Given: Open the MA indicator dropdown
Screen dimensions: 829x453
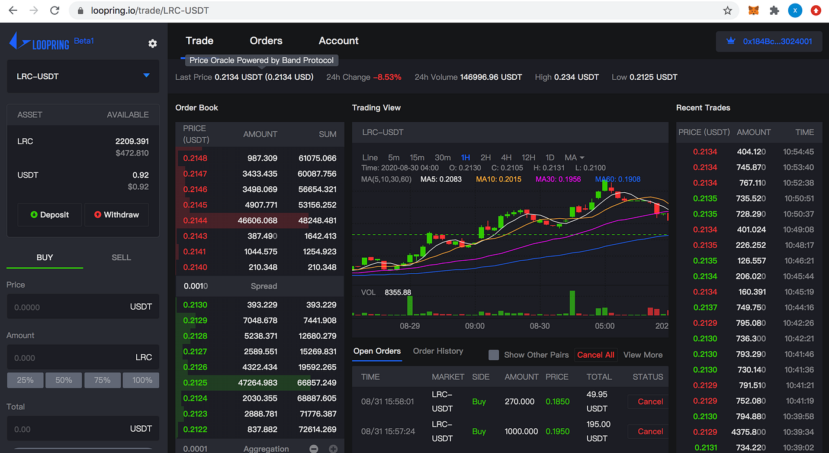Looking at the screenshot, I should click(x=574, y=157).
